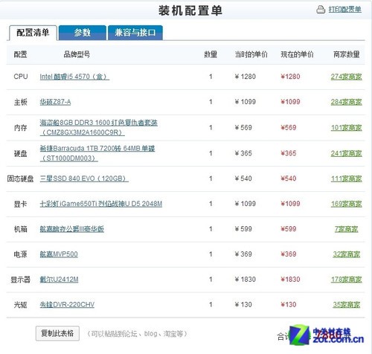
Task: Click the red ¥569 current price for memory
Action: (288, 128)
